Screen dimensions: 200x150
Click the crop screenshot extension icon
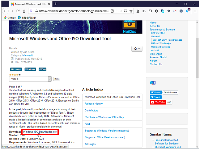(x=169, y=11)
